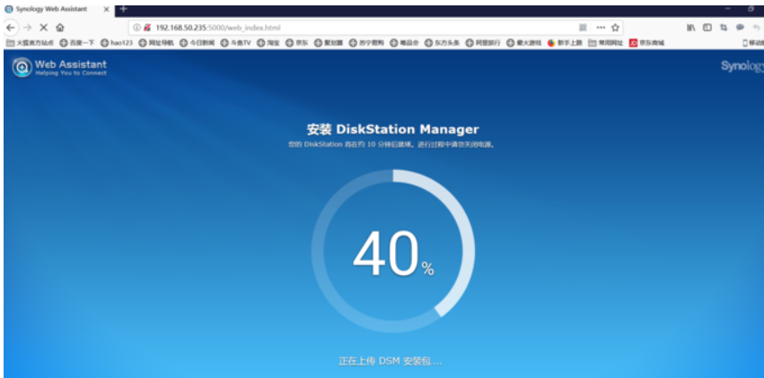Open the 阿里旅行 bookmark
Screen dimensions: 764x378
click(483, 43)
